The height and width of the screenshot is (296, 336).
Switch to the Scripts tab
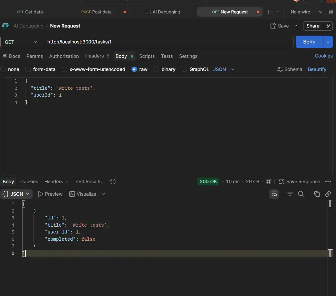click(147, 56)
